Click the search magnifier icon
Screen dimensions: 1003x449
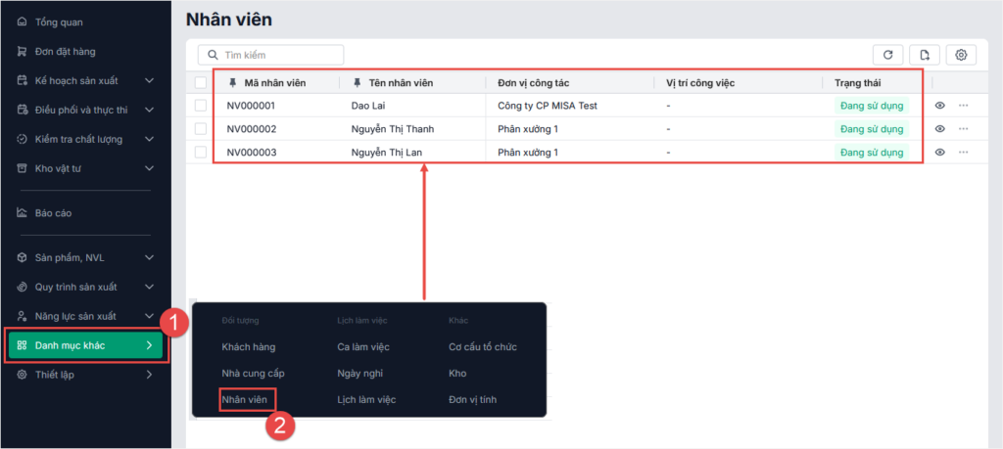[213, 55]
